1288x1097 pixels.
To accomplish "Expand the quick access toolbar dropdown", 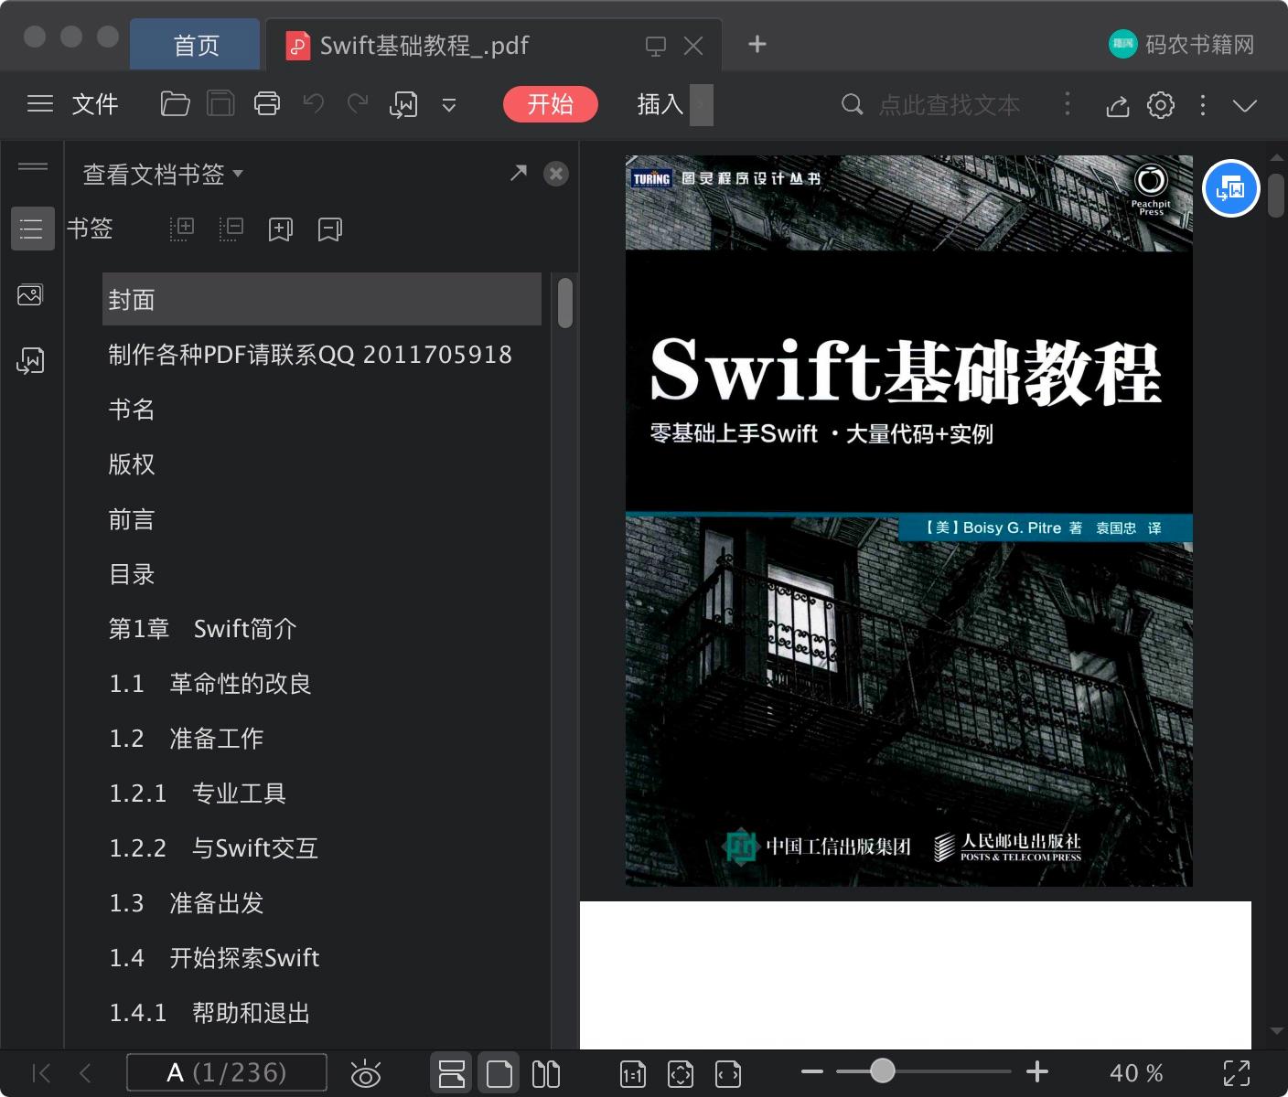I will pos(449,105).
